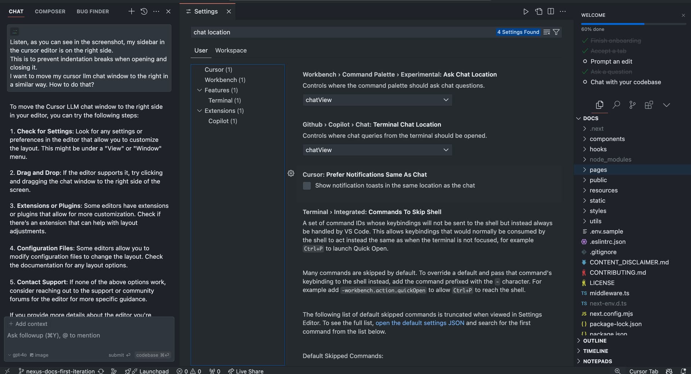This screenshot has height=374, width=691.
Task: Collapse the Features settings group
Action: click(x=199, y=90)
